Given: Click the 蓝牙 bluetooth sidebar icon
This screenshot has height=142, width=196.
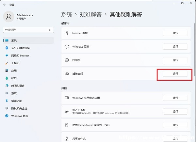Looking at the screenshot, I should point(7,48).
